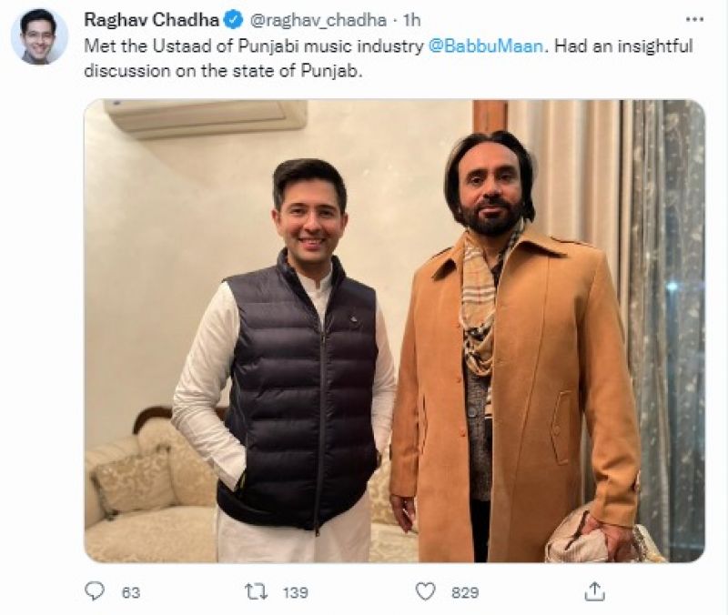The height and width of the screenshot is (615, 728).
Task: Retweet this post using the arrows icon
Action: 257,591
